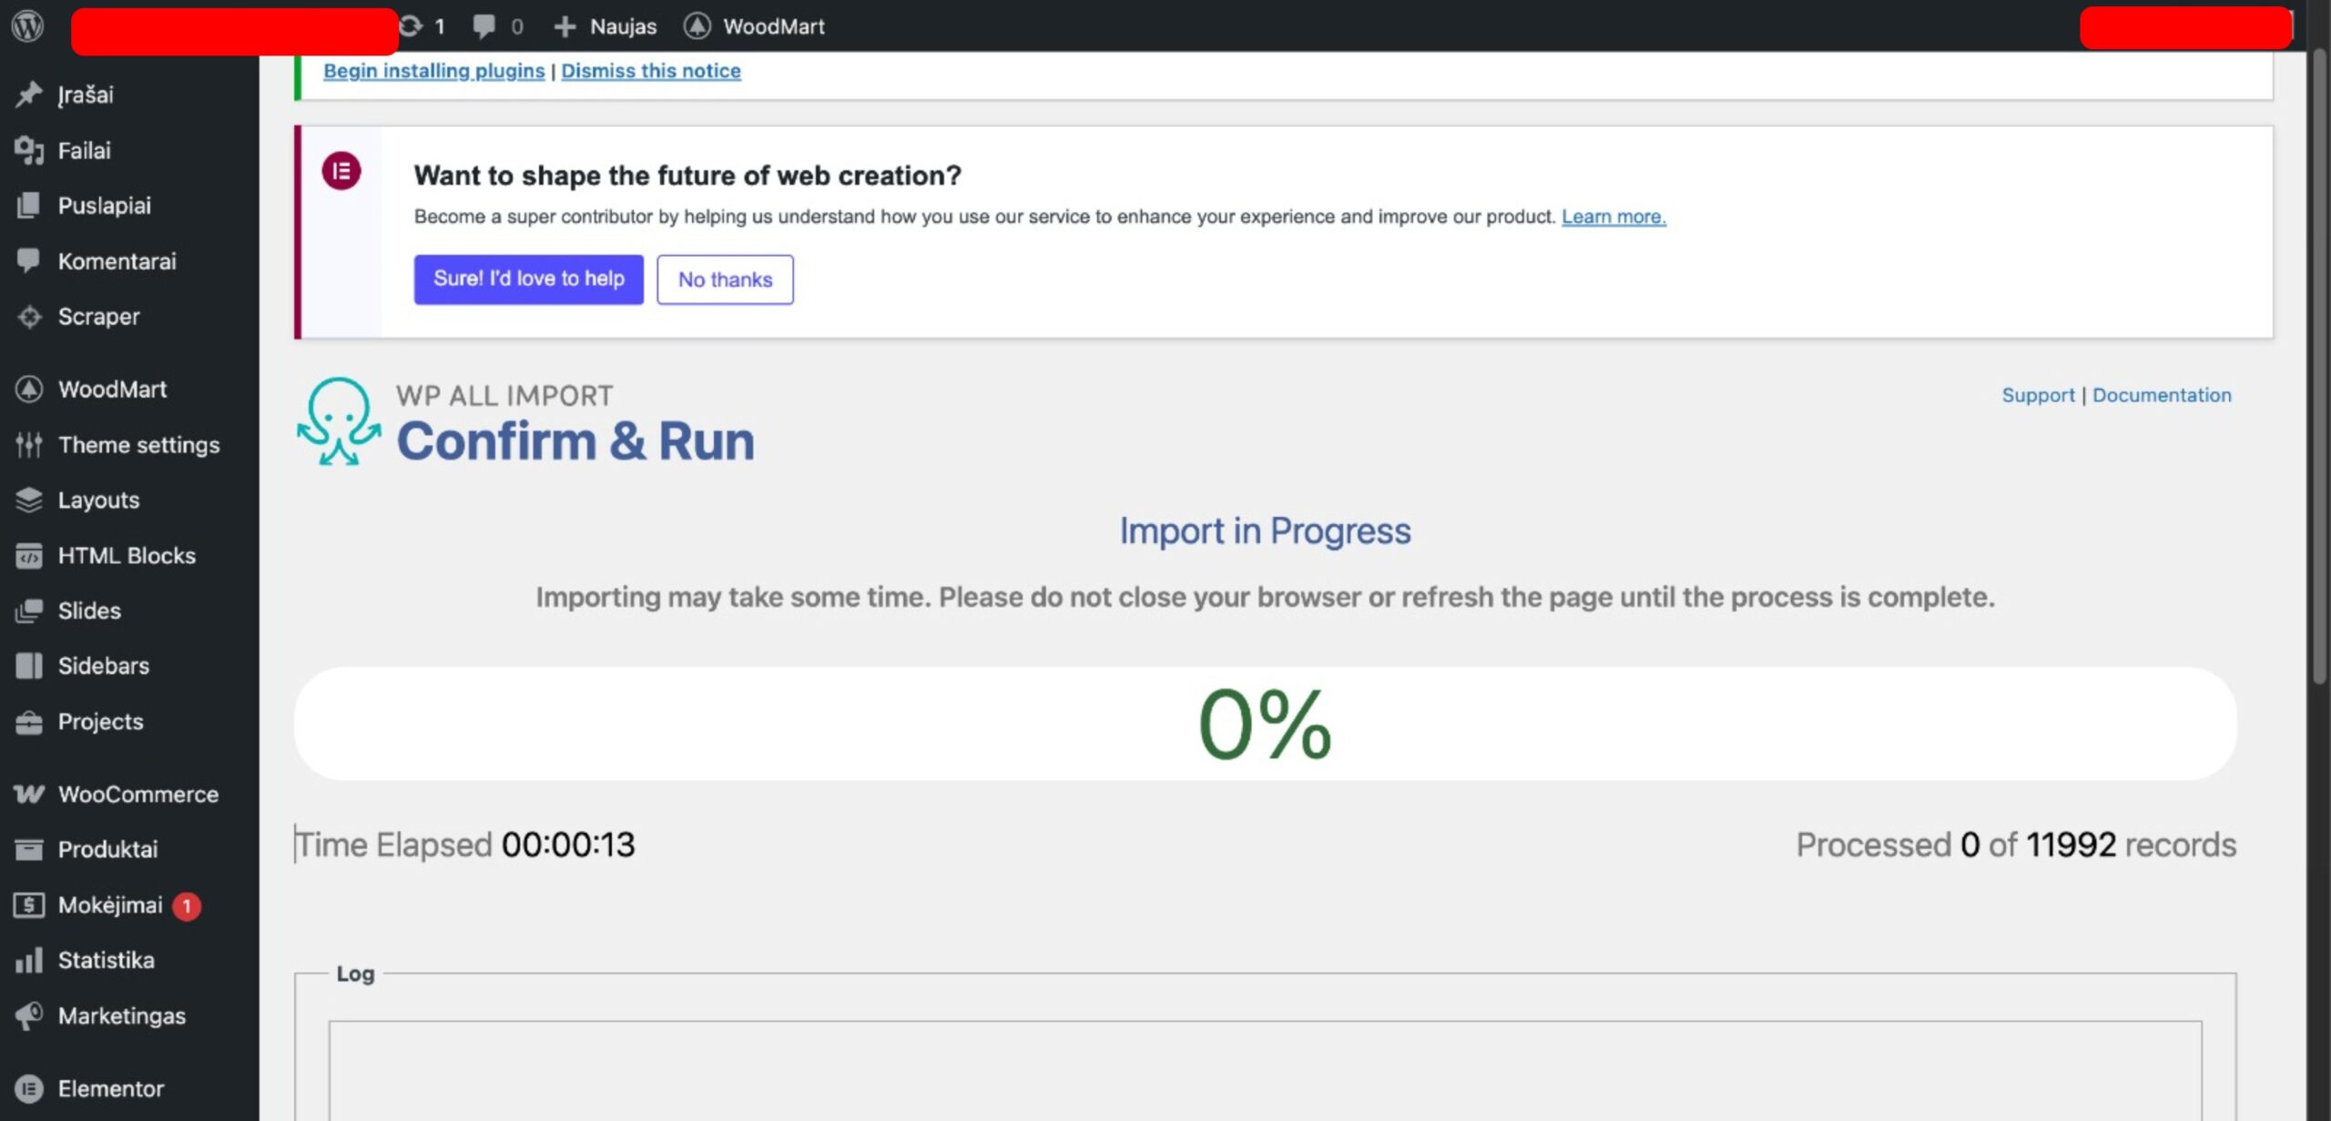2331x1121 pixels.
Task: Open the Marketingas sidebar menu
Action: [121, 1015]
